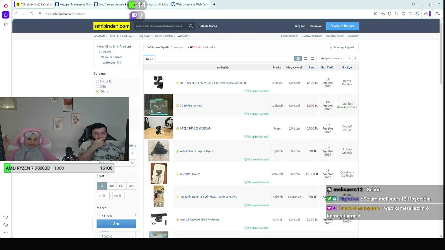Open the city dropdown under Türkiye

[x=132, y=153]
